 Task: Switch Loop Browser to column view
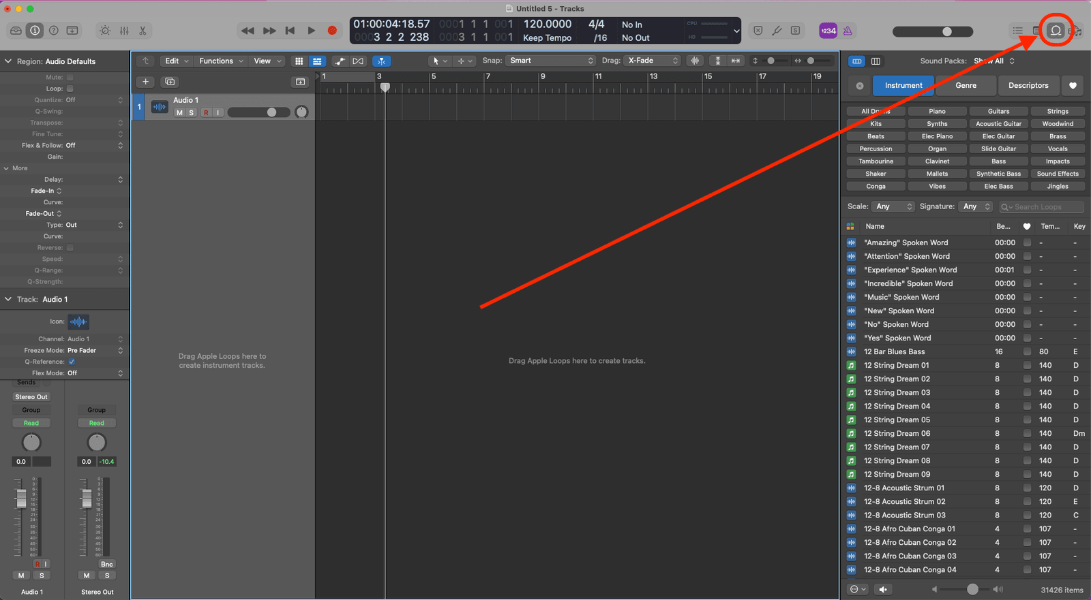[x=876, y=61]
